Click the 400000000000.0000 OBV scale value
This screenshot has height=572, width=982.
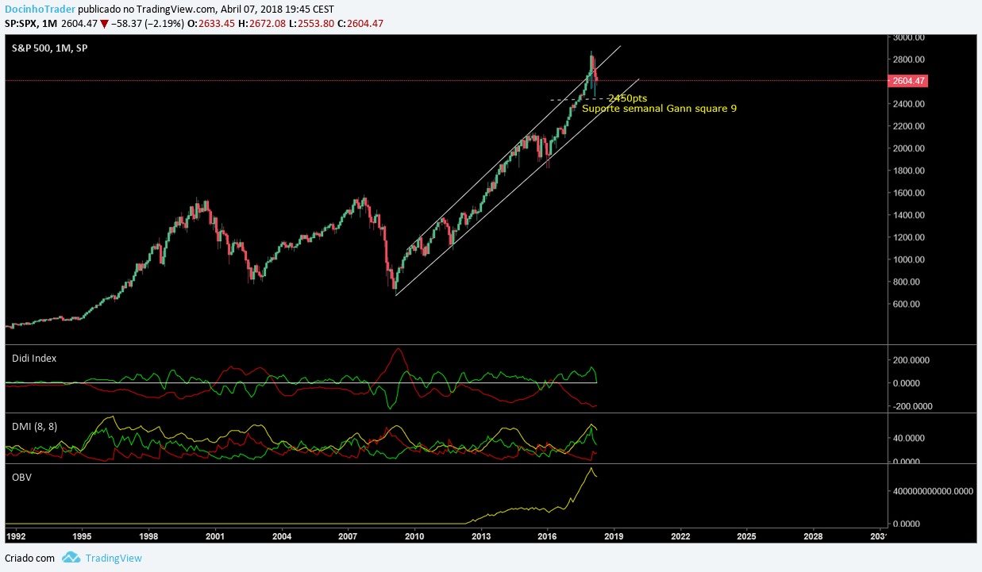point(933,491)
